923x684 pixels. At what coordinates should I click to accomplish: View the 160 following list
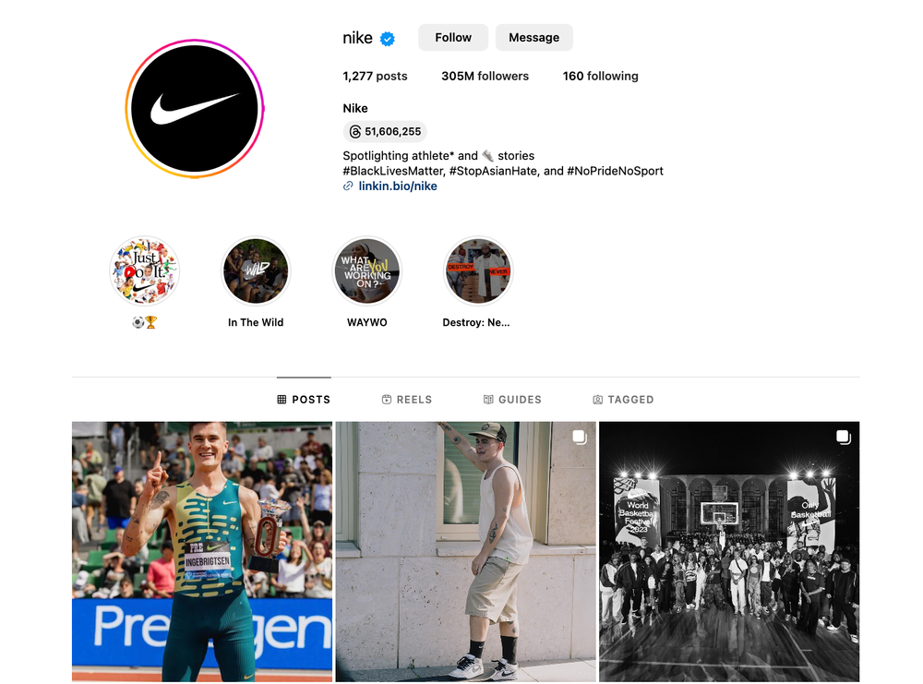pos(601,76)
